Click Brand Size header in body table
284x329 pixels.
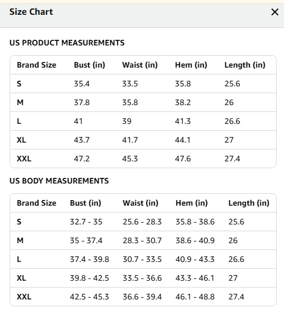point(36,203)
